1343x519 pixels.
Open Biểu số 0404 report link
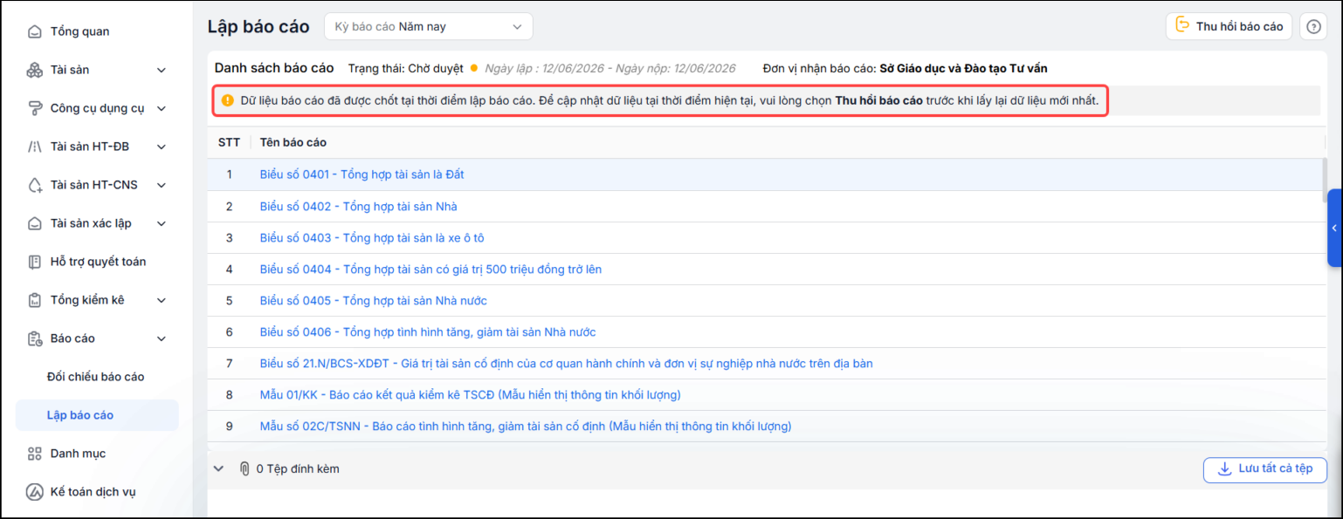pyautogui.click(x=430, y=270)
